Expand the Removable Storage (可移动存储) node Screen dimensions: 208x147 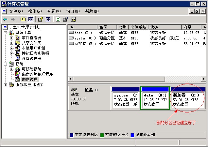coord(12,69)
